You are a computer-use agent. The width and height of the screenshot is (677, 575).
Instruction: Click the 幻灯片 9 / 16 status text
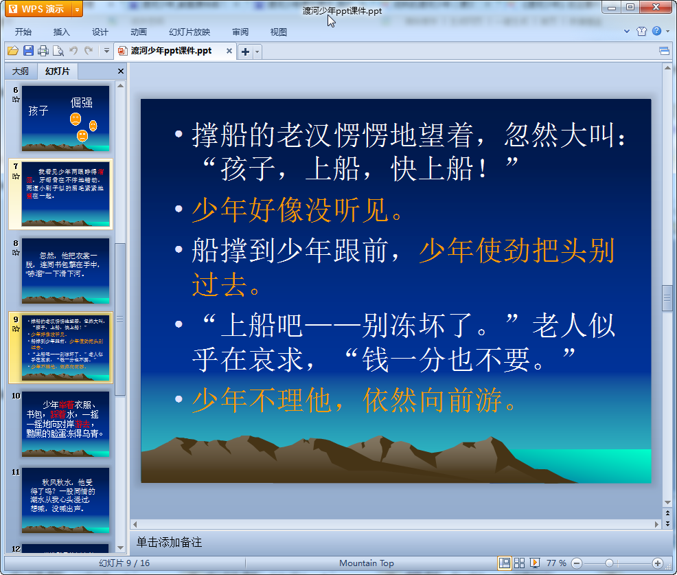(x=124, y=563)
